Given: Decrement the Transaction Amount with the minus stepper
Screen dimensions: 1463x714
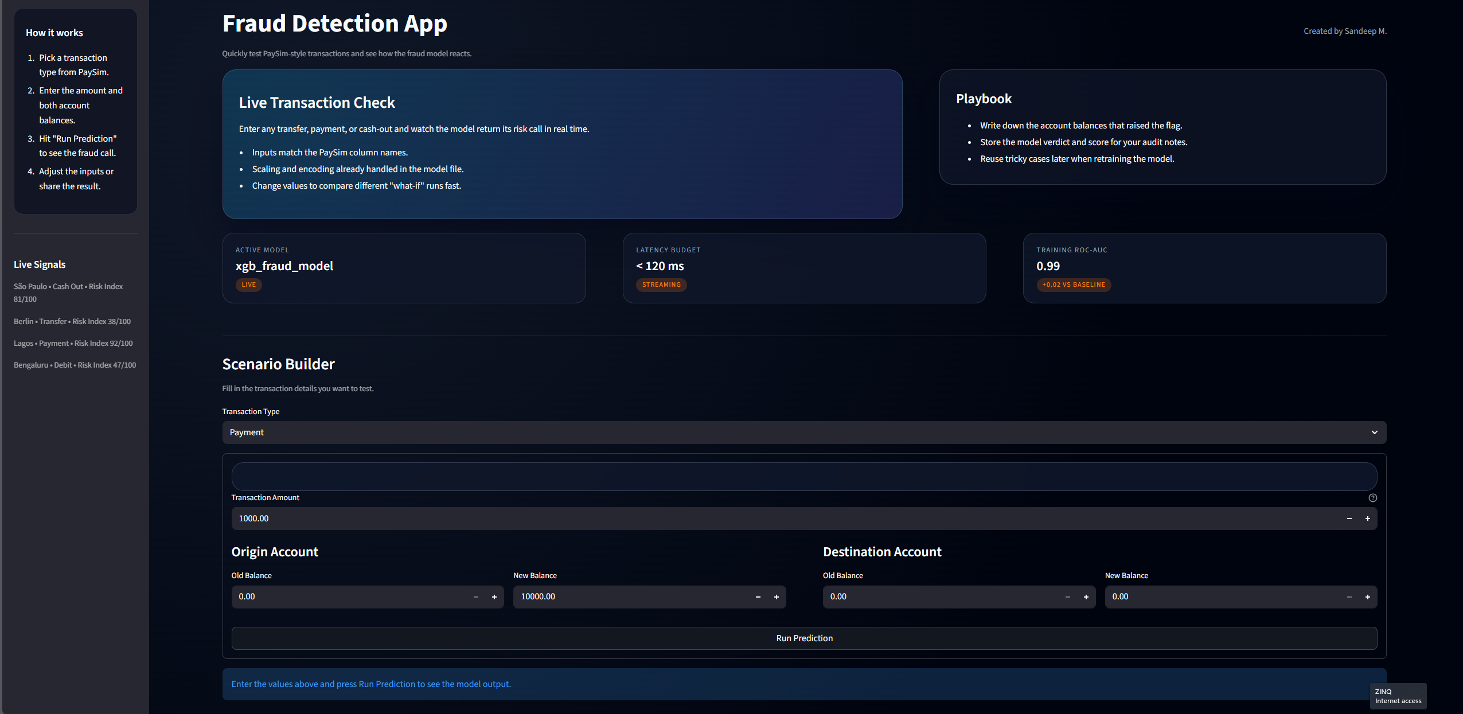Looking at the screenshot, I should [x=1349, y=518].
